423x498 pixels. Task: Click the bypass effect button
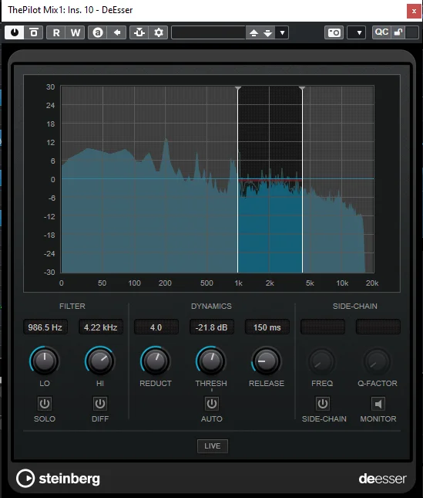[x=34, y=32]
